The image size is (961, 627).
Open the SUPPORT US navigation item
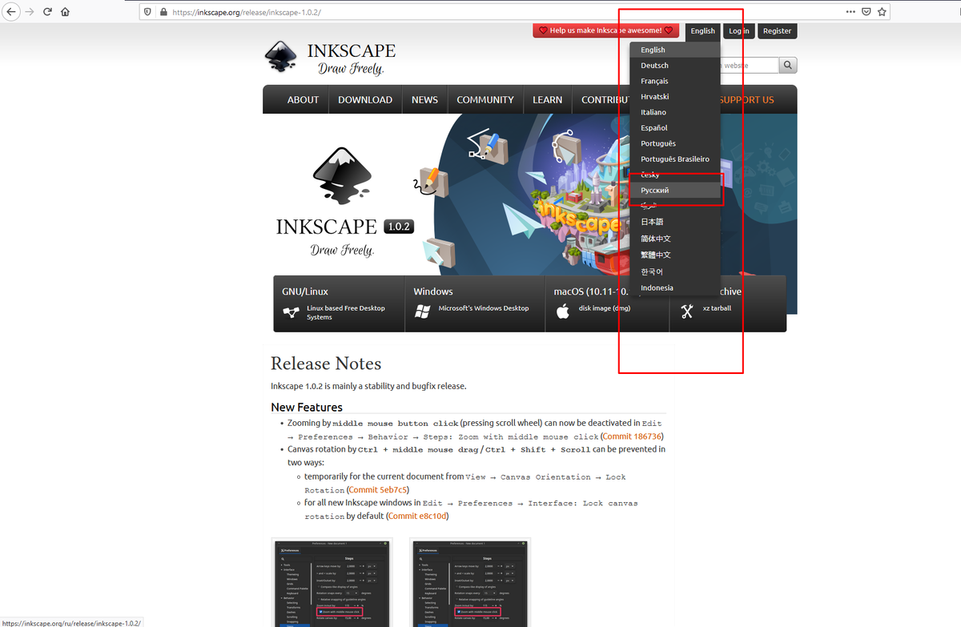[746, 100]
